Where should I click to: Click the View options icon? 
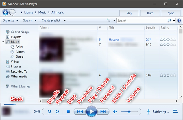(109, 20)
